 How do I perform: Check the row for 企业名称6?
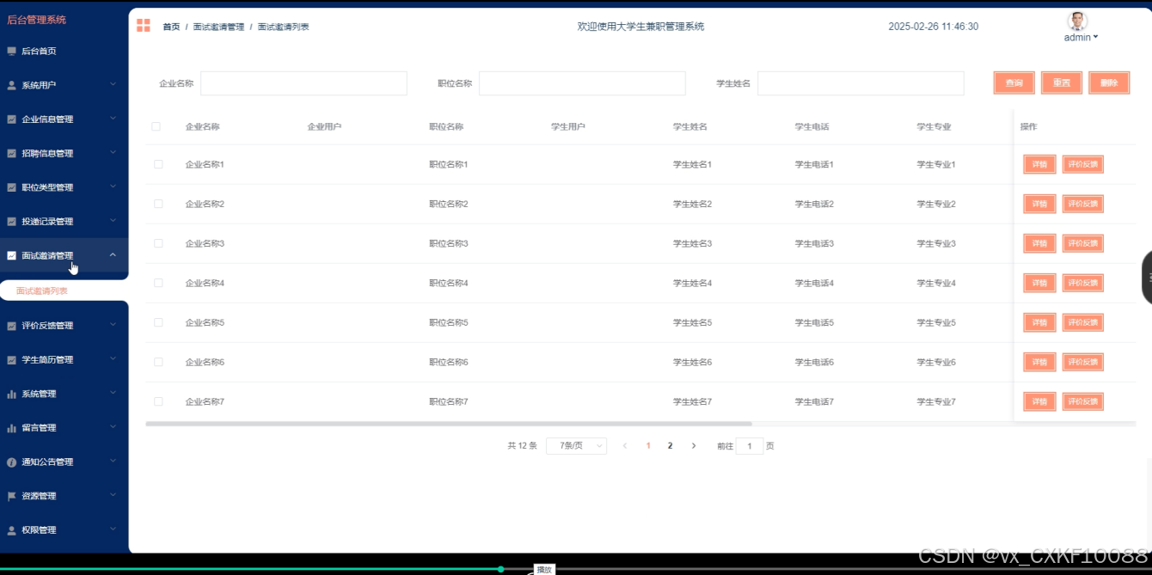(x=158, y=362)
